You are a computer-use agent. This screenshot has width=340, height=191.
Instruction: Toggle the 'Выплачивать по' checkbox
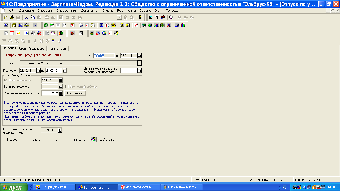point(6,80)
